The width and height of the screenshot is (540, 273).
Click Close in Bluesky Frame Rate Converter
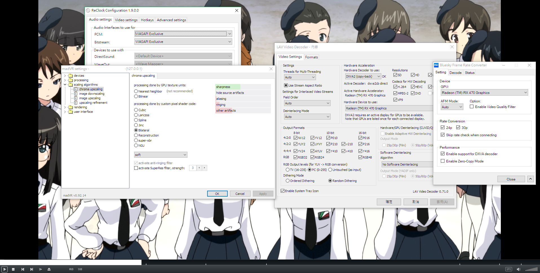tap(511, 179)
